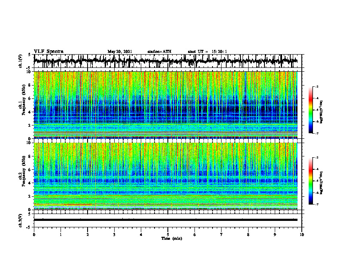The width and height of the screenshot is (340, 263).
Task: Click the "VLF Spectra" plot title
Action: click(x=49, y=52)
